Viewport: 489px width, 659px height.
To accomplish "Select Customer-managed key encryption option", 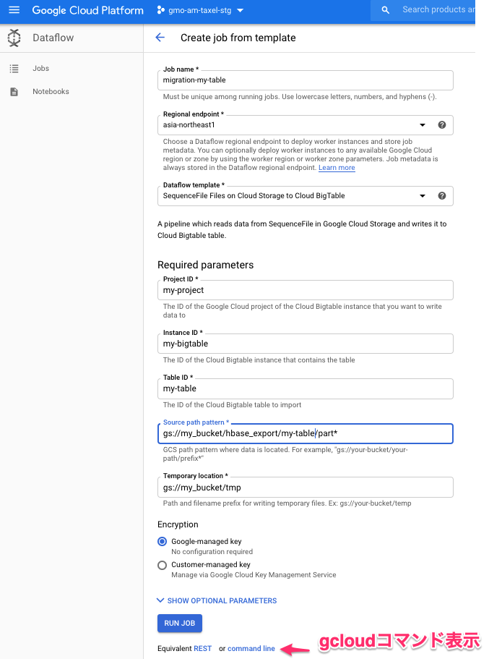I will 162,565.
